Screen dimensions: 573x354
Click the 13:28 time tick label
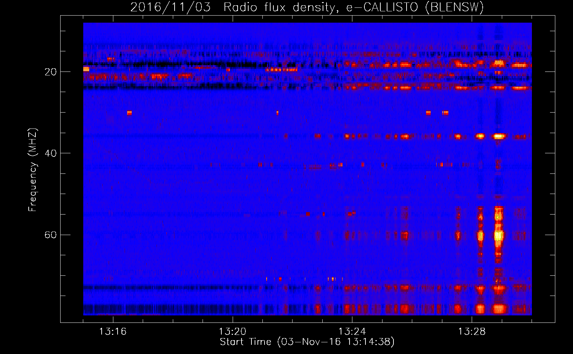tap(472, 331)
